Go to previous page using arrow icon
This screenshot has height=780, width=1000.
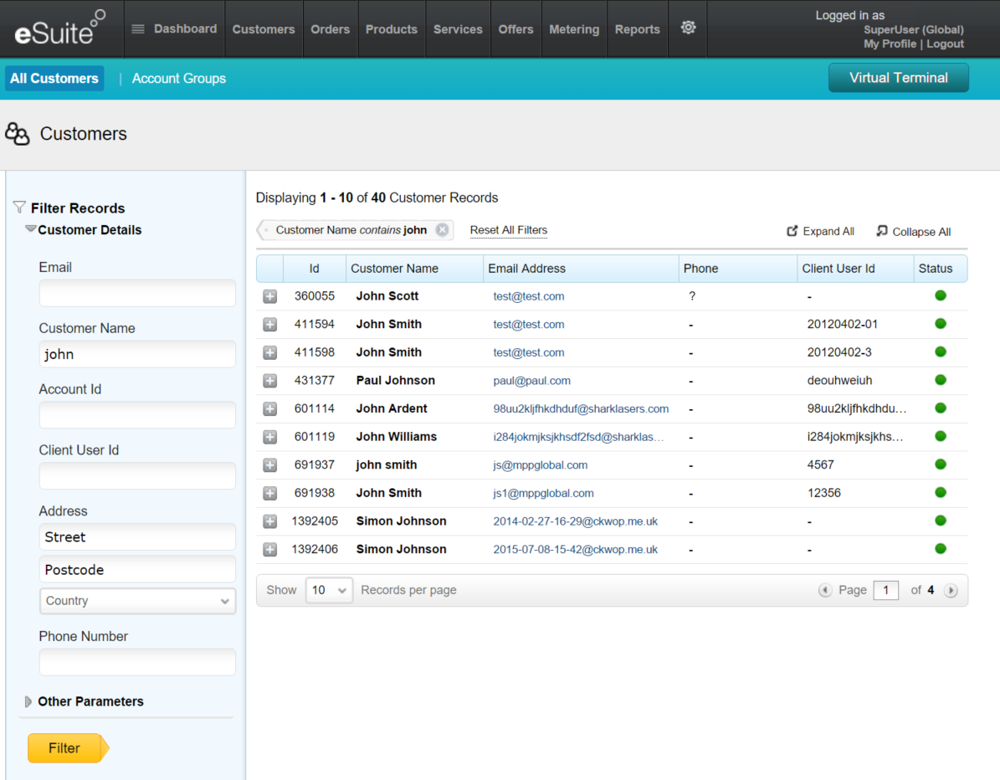click(825, 590)
